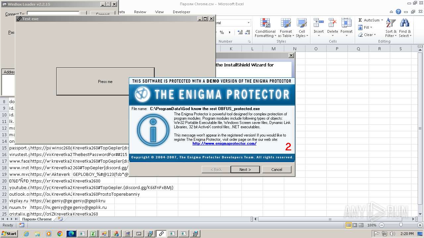The height and width of the screenshot is (238, 424).
Task: Switch to Normal view in status bar
Action: 348,225
